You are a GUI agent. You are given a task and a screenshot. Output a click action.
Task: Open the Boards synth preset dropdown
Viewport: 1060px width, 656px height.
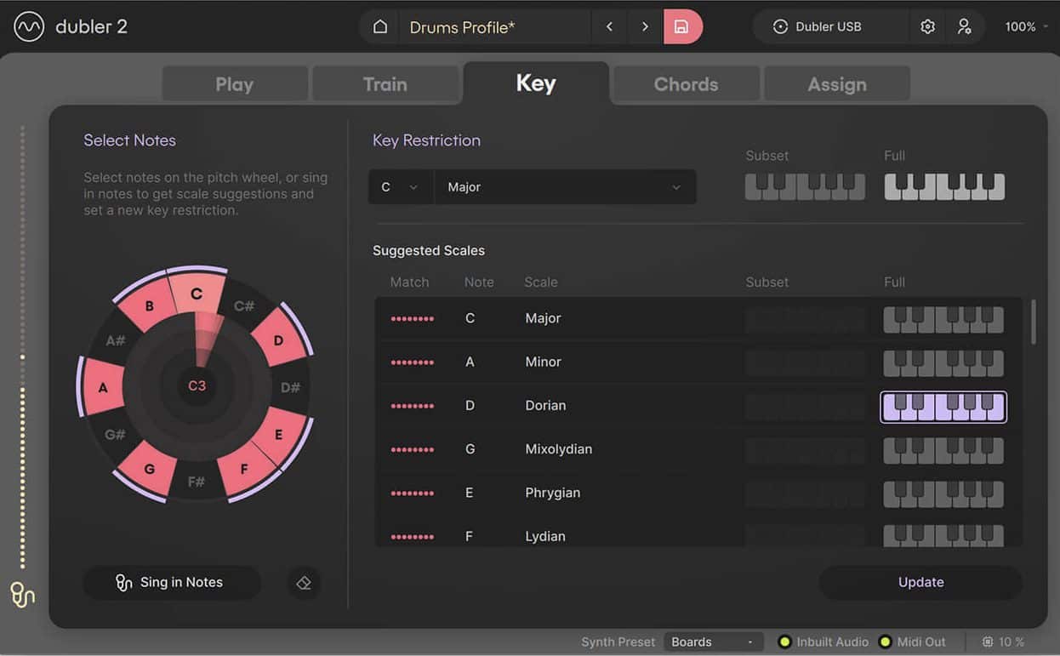[713, 642]
